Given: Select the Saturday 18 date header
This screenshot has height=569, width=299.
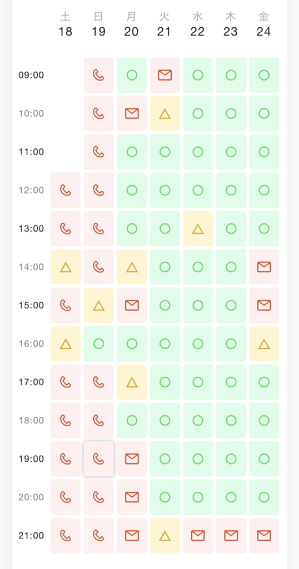Looking at the screenshot, I should coord(66,24).
